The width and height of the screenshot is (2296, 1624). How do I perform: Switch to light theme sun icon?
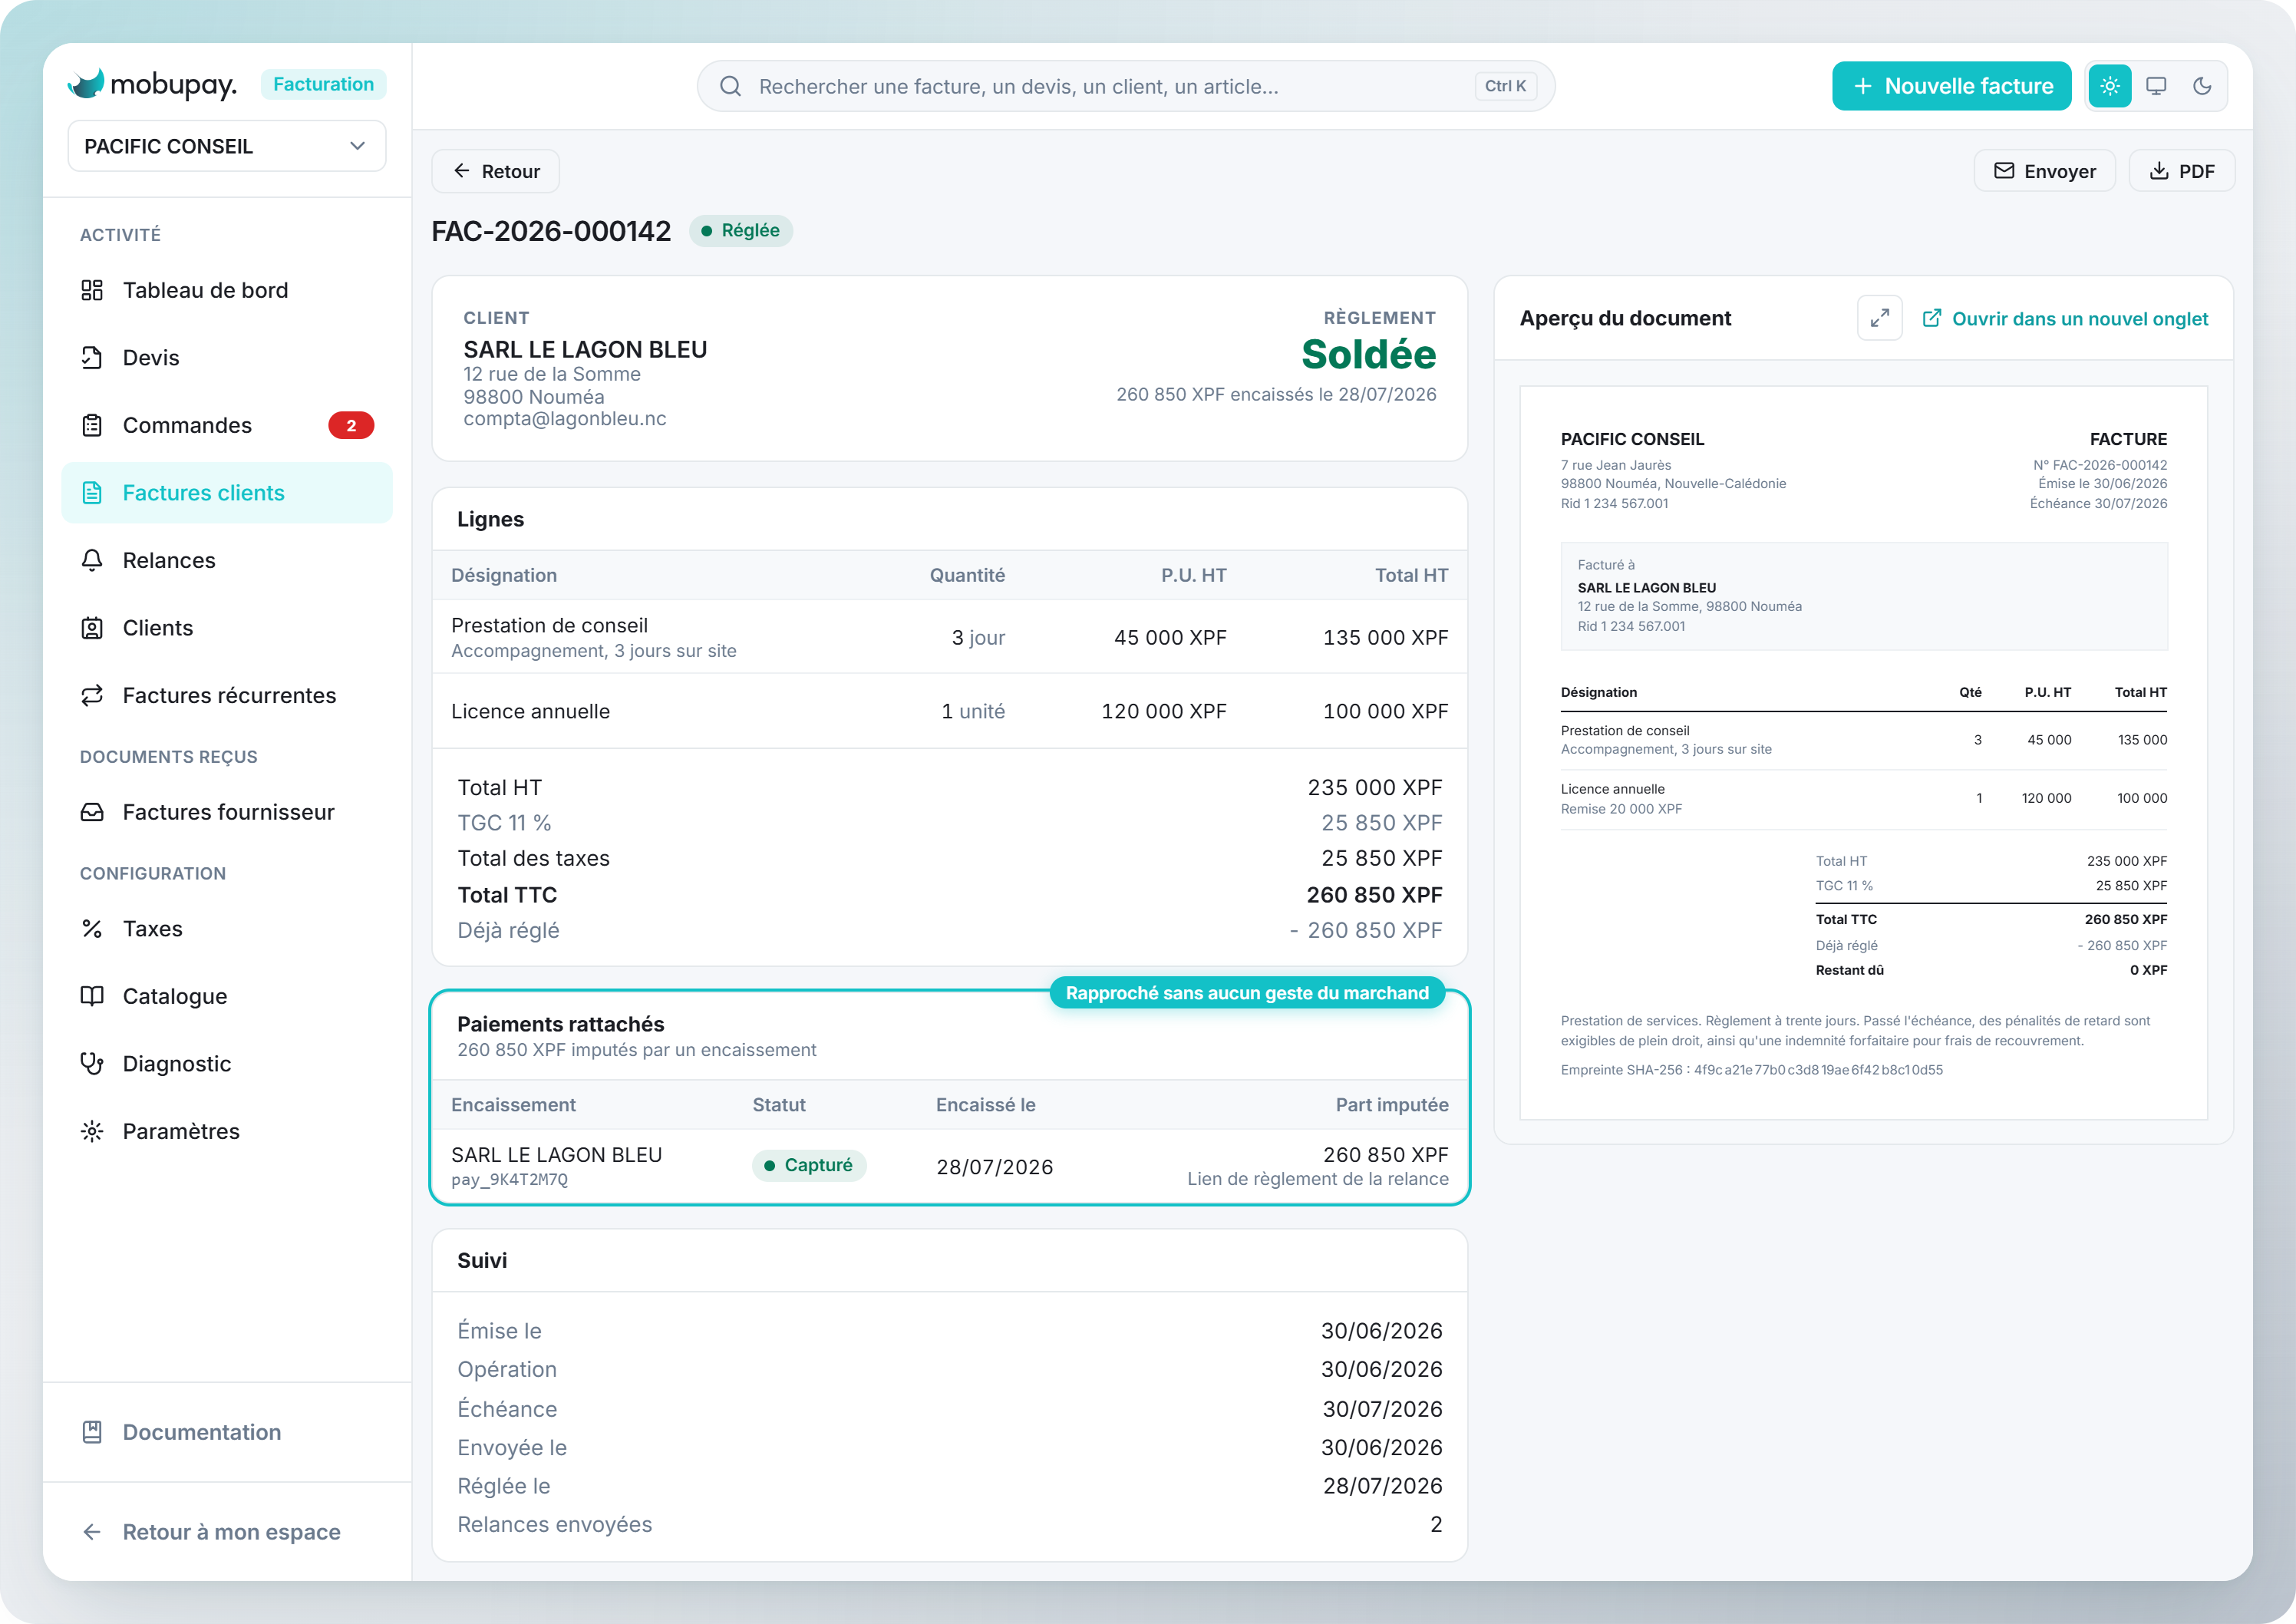2110,86
